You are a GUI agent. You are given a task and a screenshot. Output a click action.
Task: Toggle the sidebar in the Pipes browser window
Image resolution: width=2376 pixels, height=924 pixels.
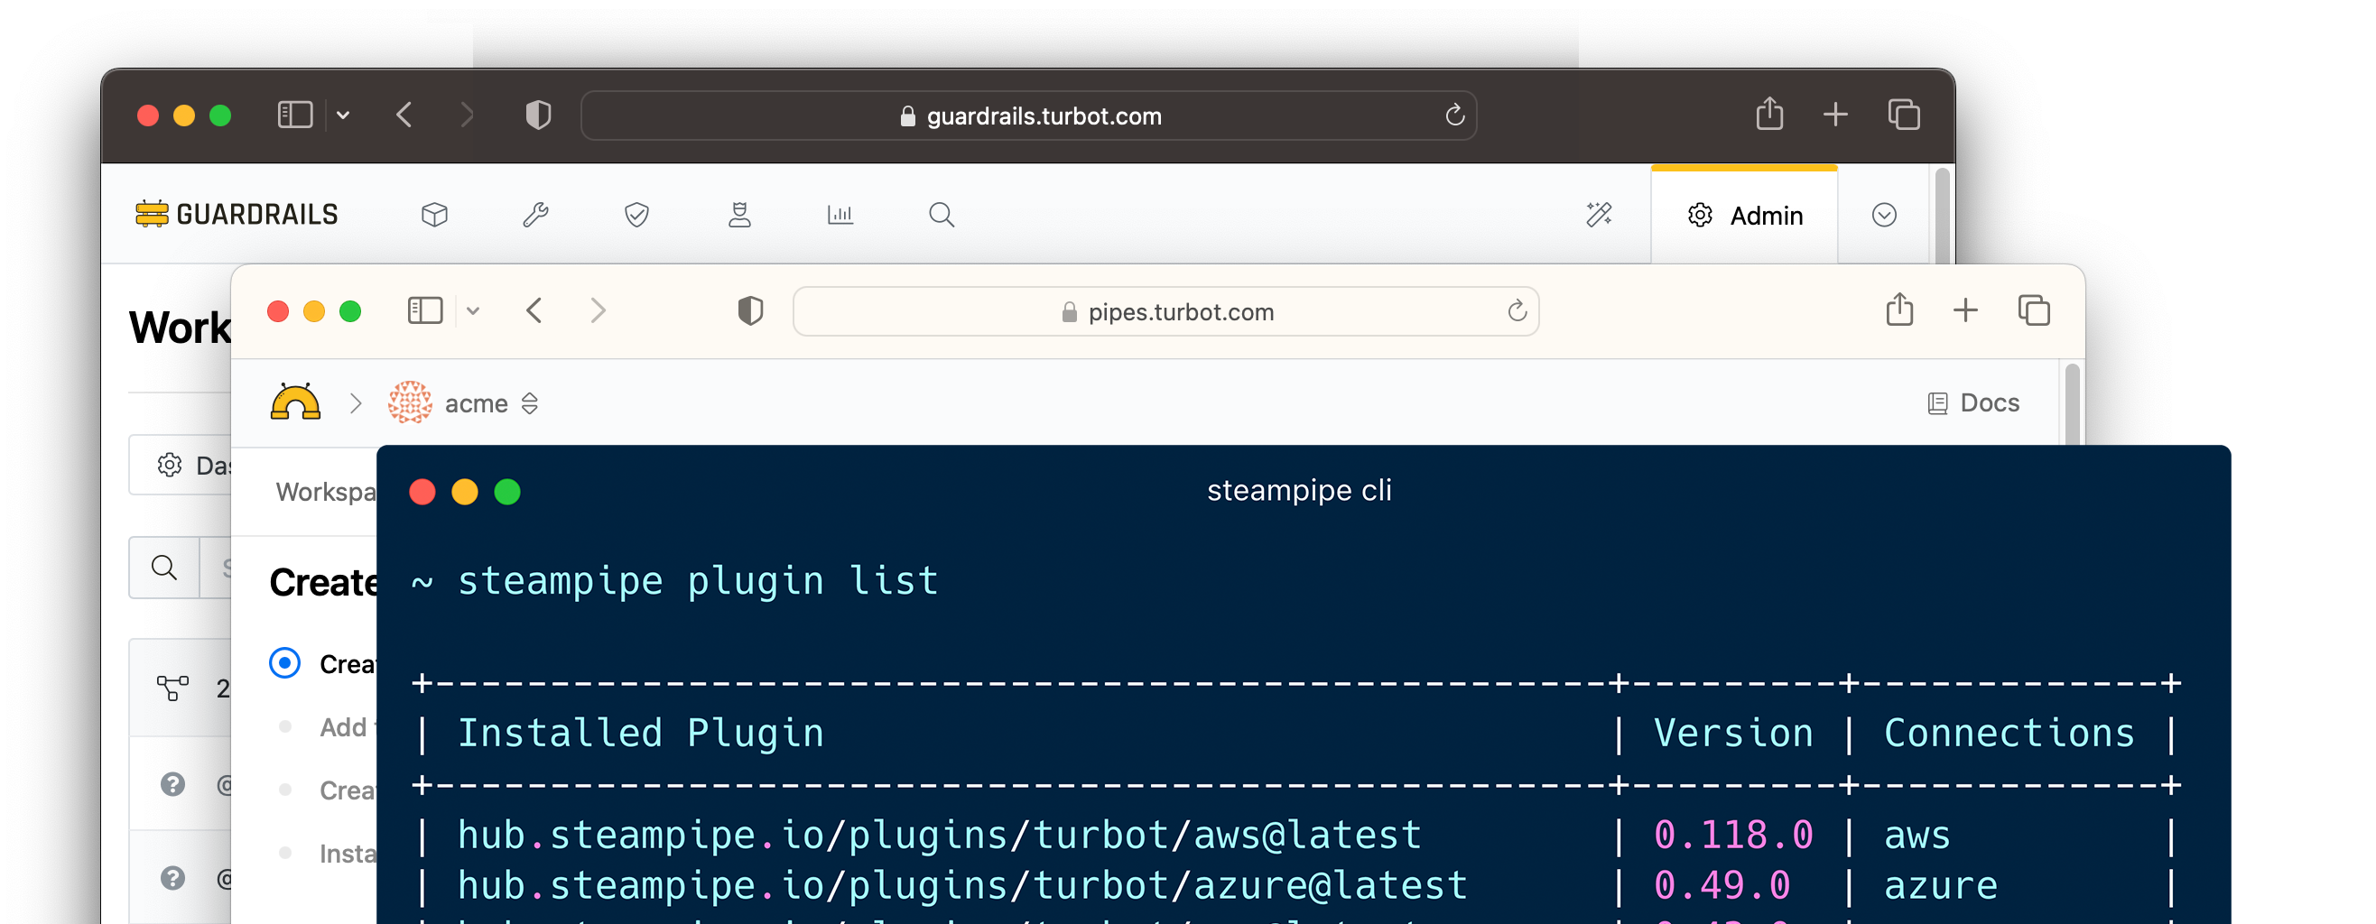(424, 310)
